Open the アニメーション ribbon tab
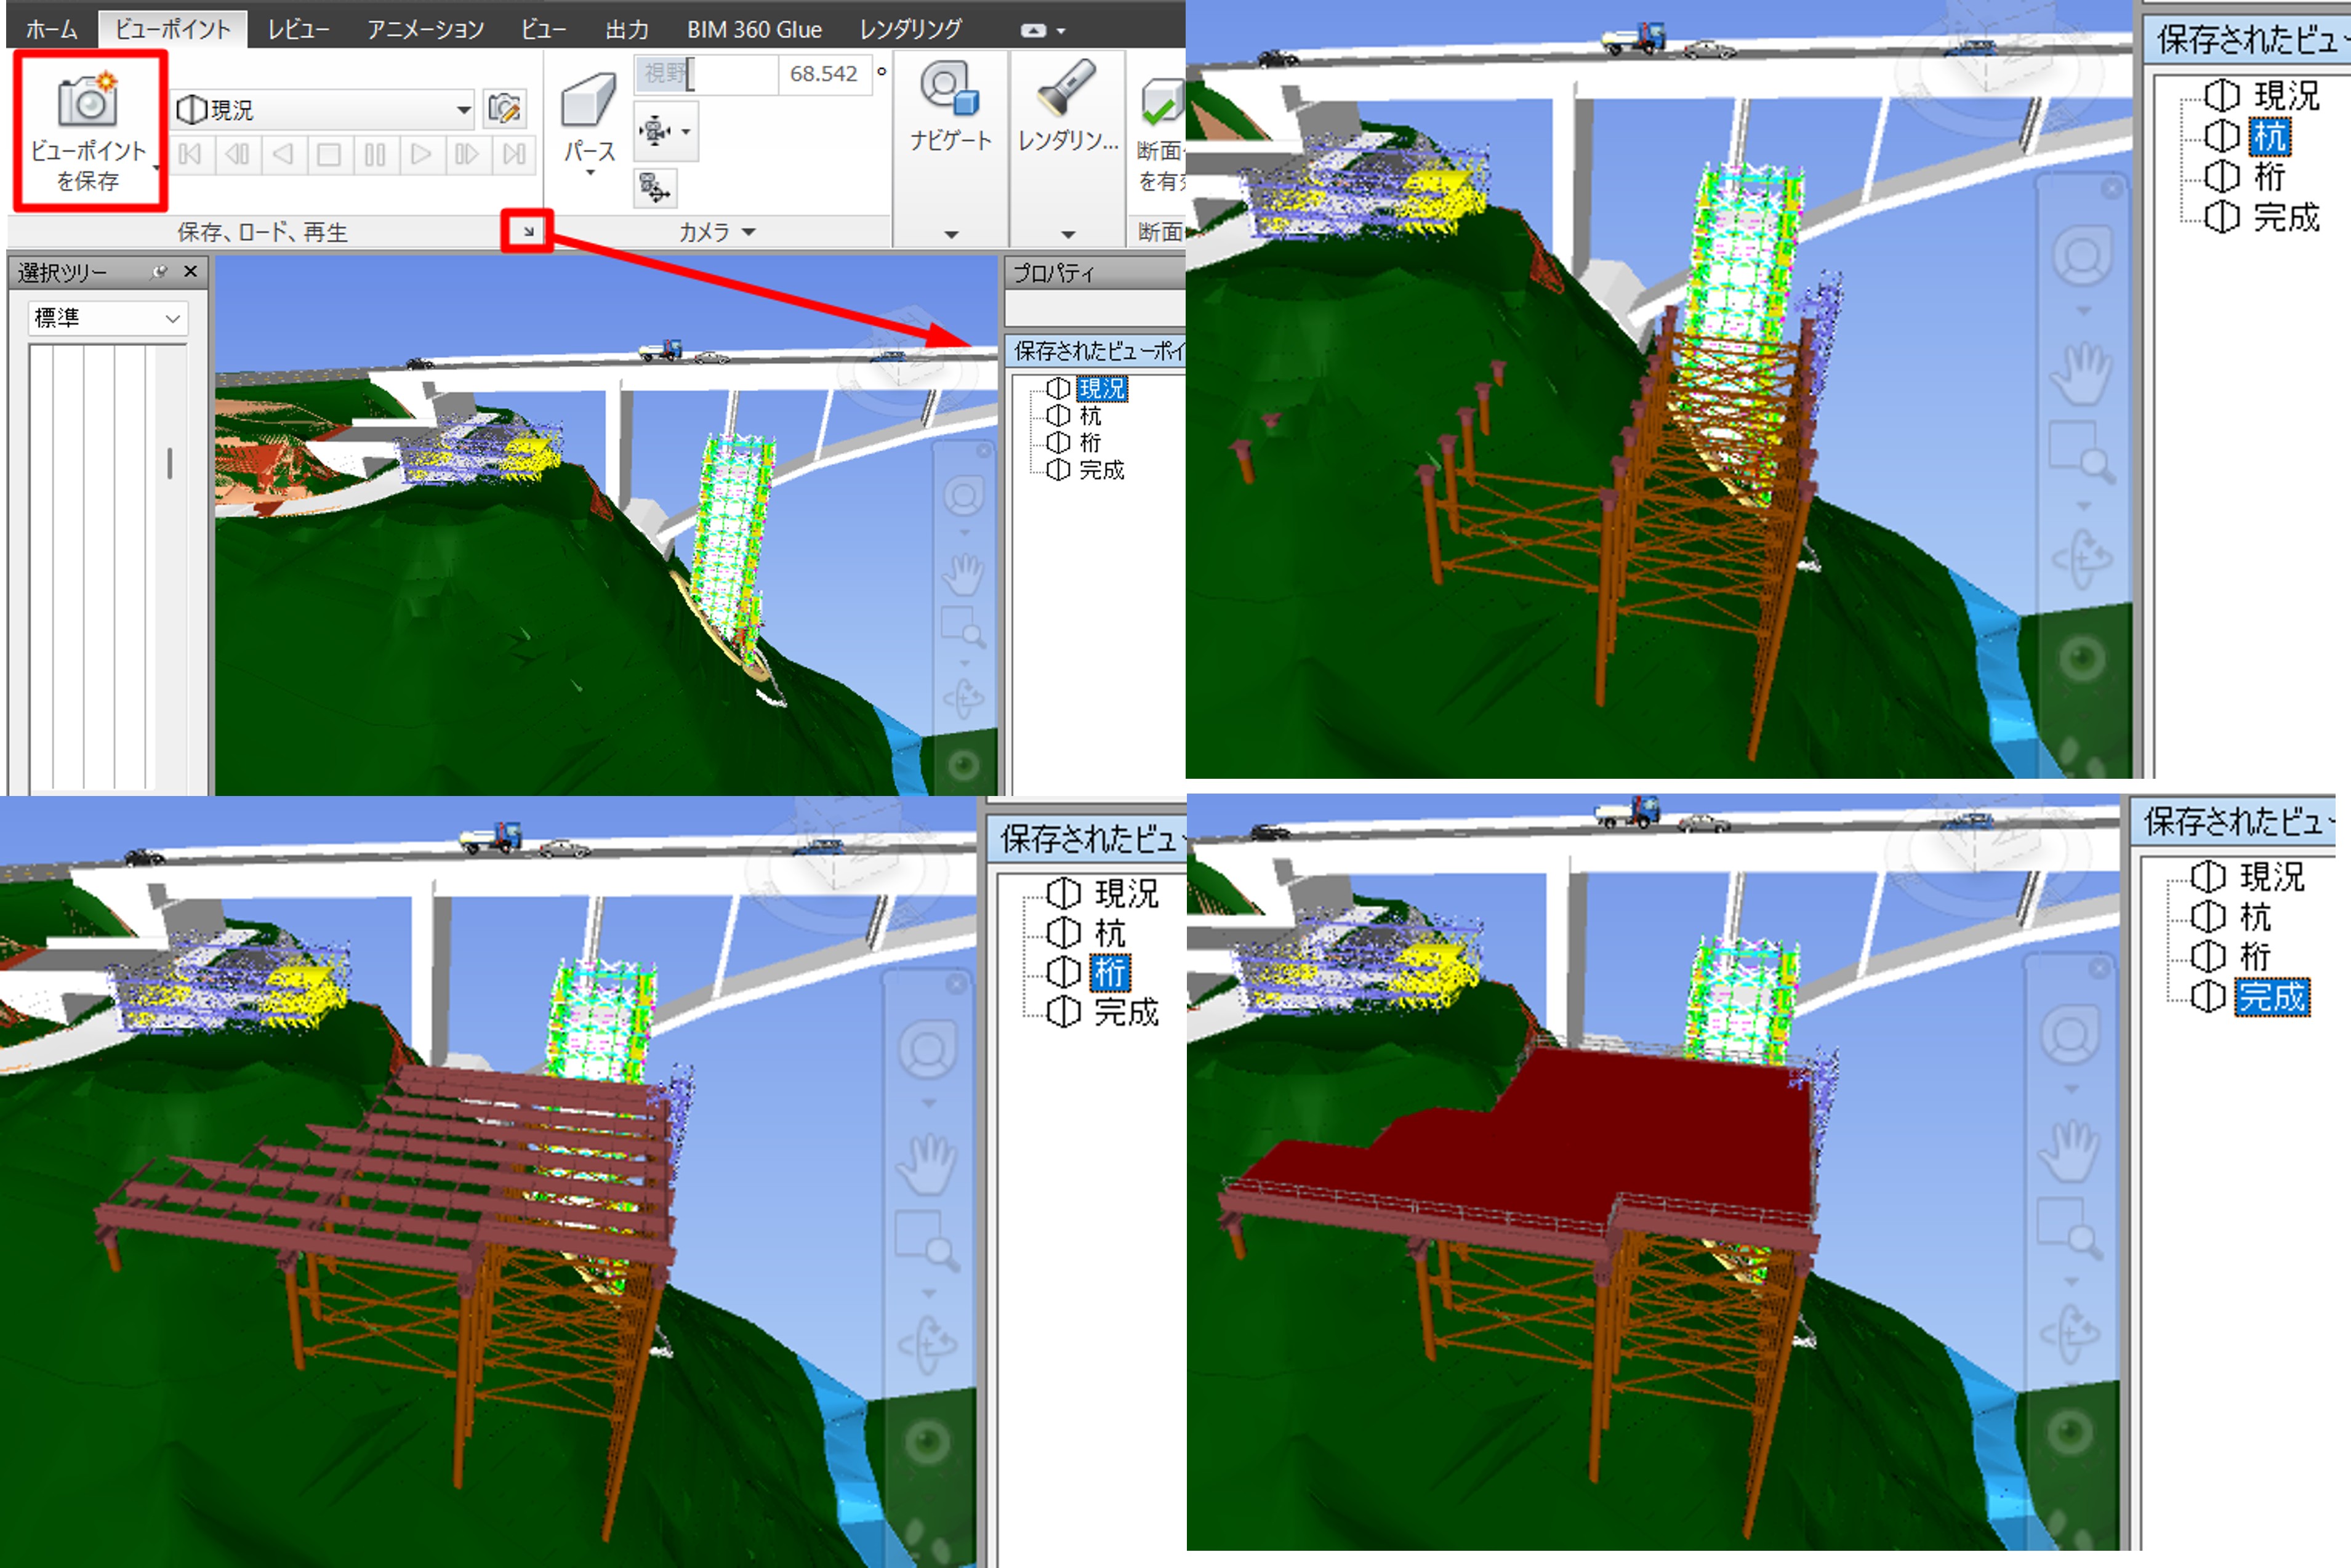2351x1568 pixels. coord(425,29)
